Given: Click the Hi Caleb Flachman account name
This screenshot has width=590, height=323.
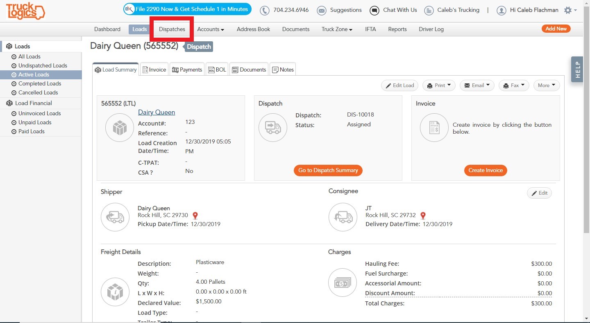Looking at the screenshot, I should 534,10.
